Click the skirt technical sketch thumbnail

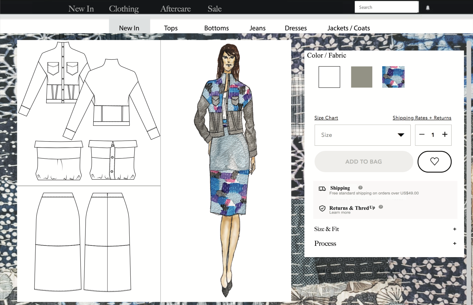point(83,242)
